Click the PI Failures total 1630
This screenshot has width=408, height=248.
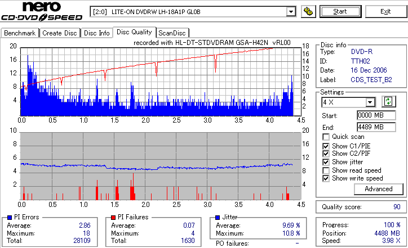(188, 241)
